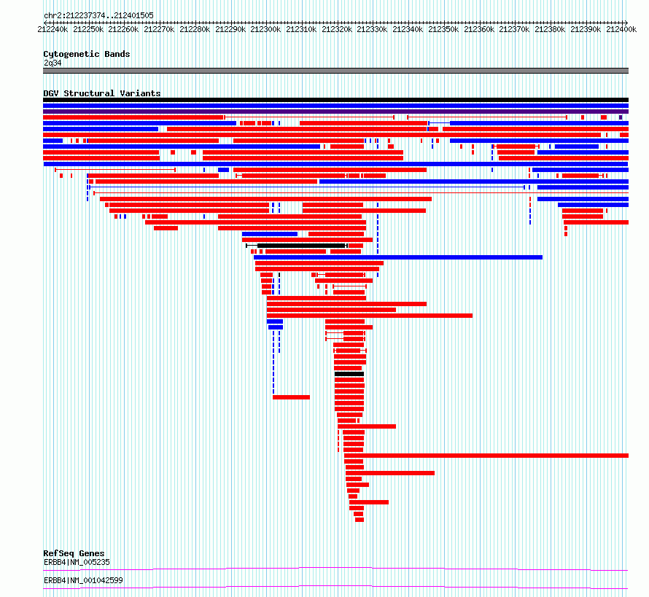Click the gray 2q34 cytogenetic band bar
The height and width of the screenshot is (597, 649).
point(335,71)
